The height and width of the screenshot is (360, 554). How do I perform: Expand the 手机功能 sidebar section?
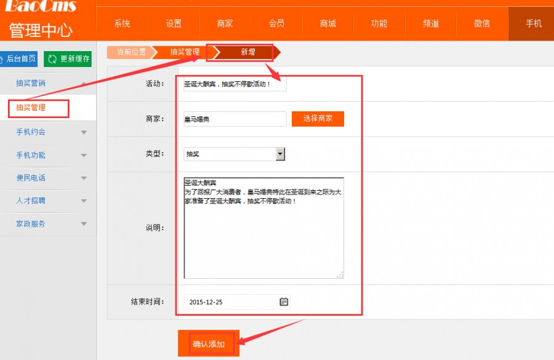[x=48, y=155]
